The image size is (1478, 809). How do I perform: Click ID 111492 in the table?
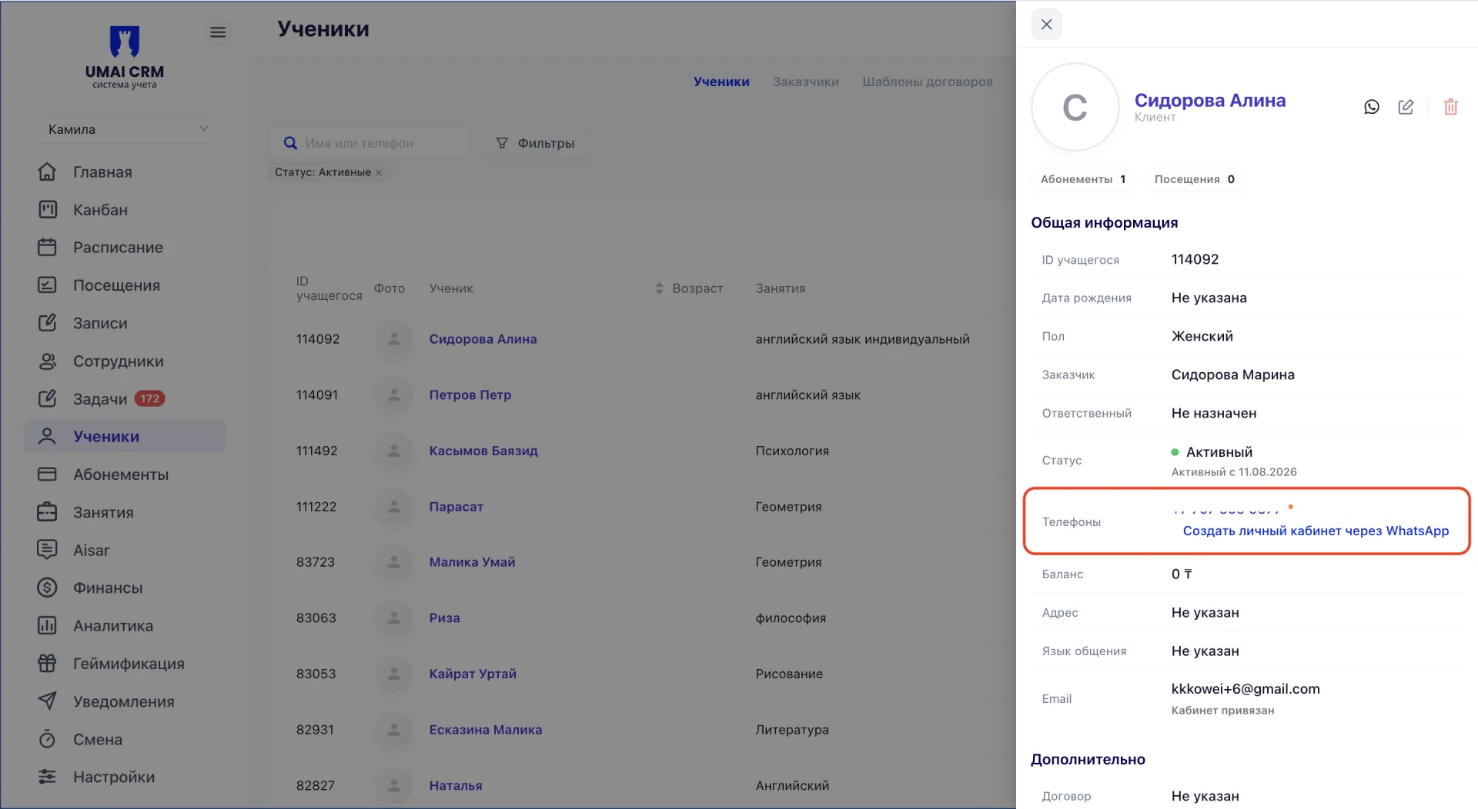pos(317,451)
